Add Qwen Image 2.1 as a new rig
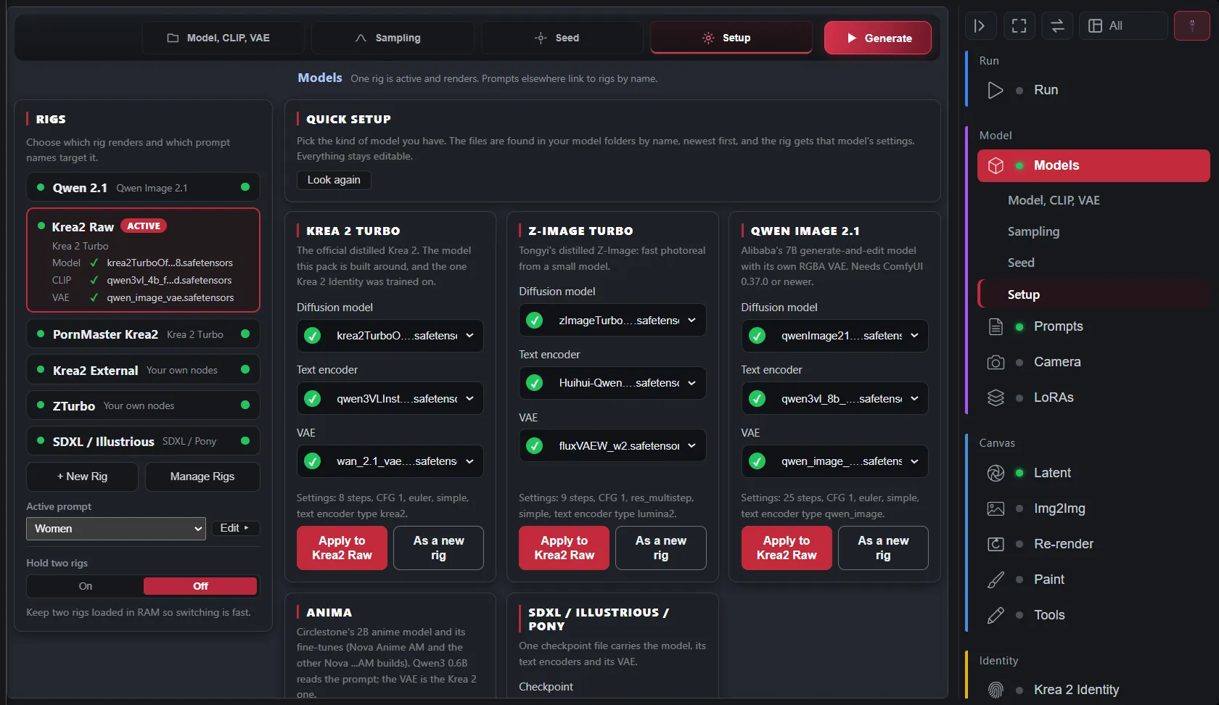This screenshot has width=1219, height=705. pyautogui.click(x=882, y=548)
